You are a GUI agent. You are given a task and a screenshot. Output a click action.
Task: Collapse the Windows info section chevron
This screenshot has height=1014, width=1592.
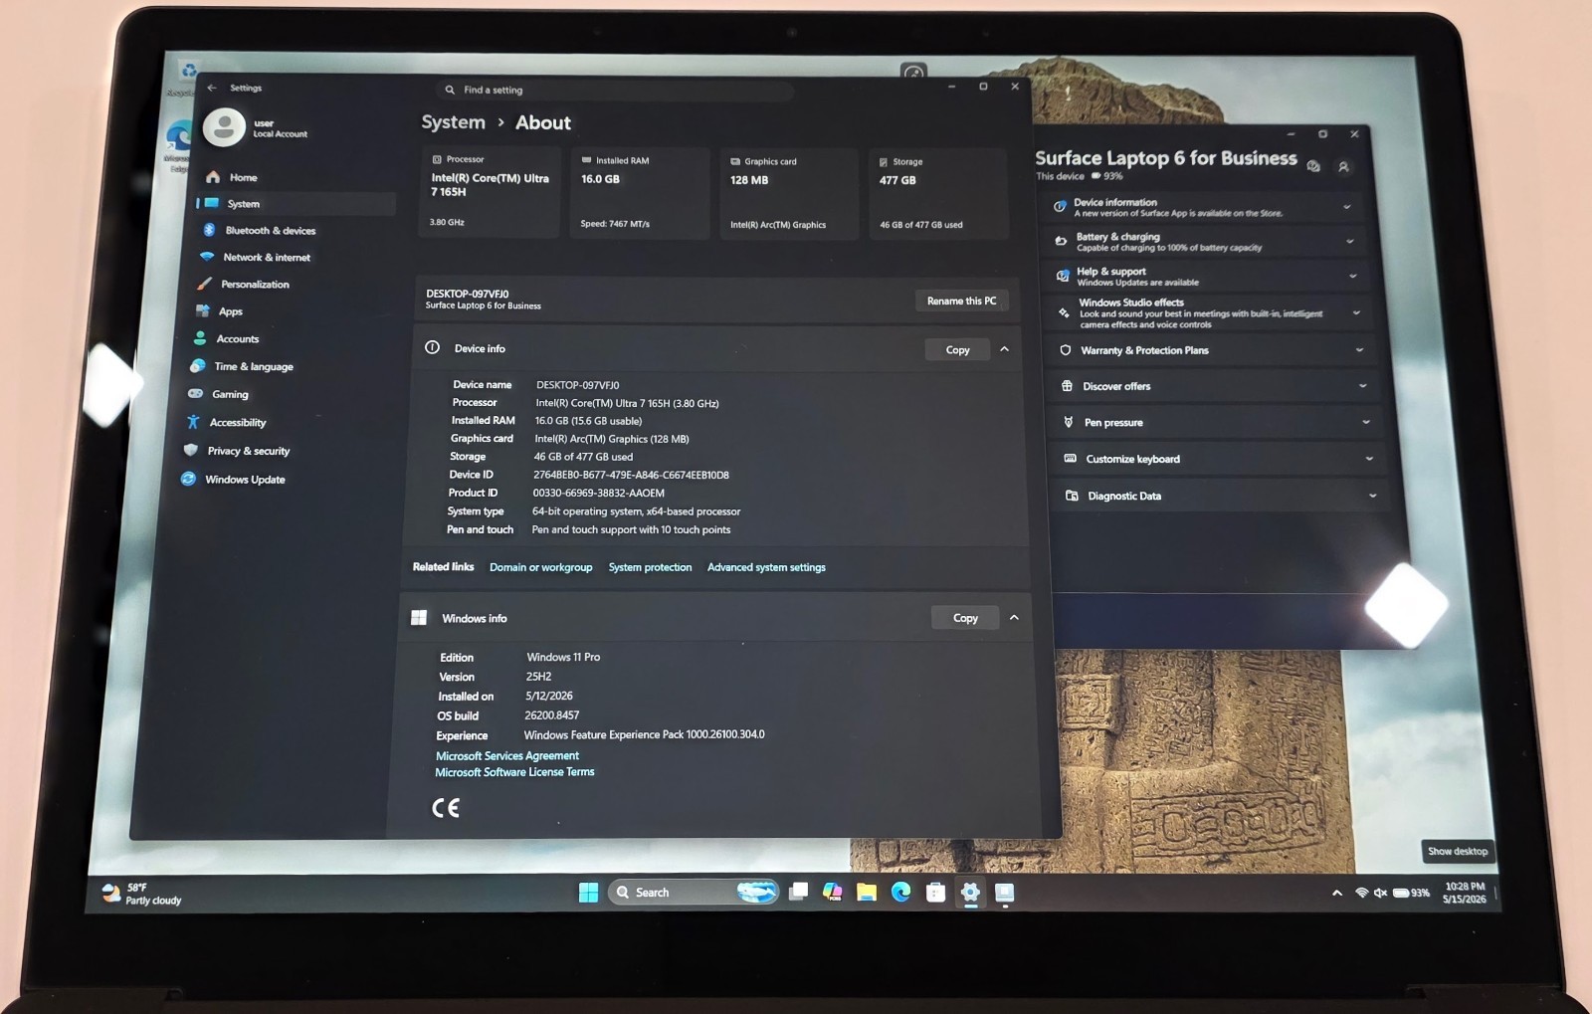pyautogui.click(x=1014, y=618)
